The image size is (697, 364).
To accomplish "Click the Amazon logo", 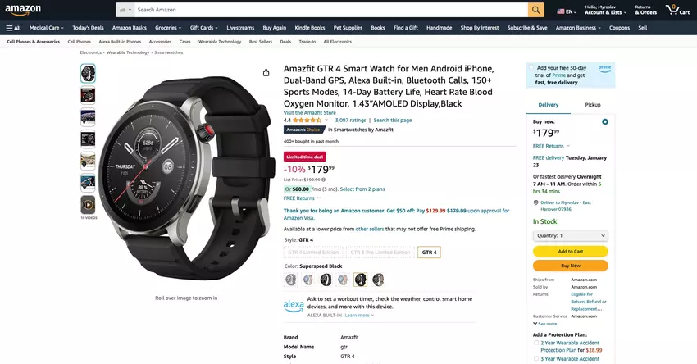I will tap(23, 10).
